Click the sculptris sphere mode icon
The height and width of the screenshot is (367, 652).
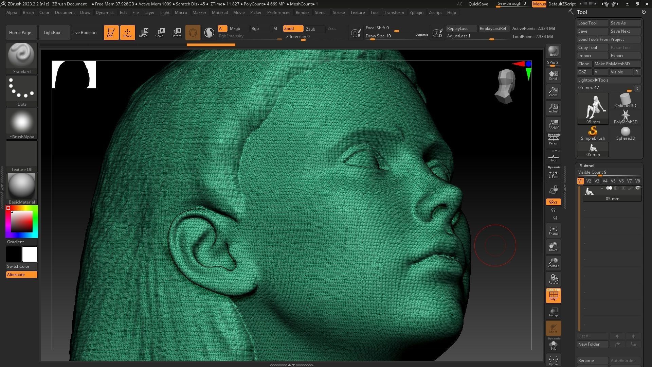pos(193,33)
